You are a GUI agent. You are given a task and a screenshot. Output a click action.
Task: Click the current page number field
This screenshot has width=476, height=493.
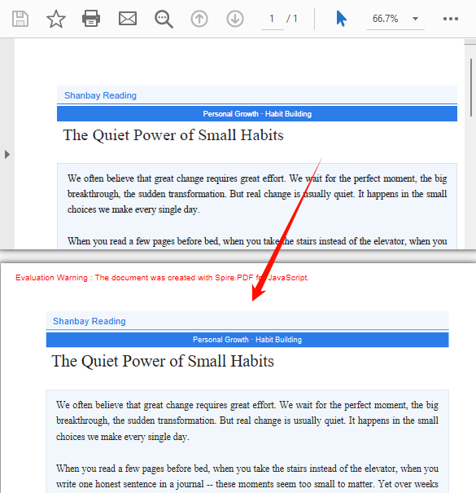[272, 19]
